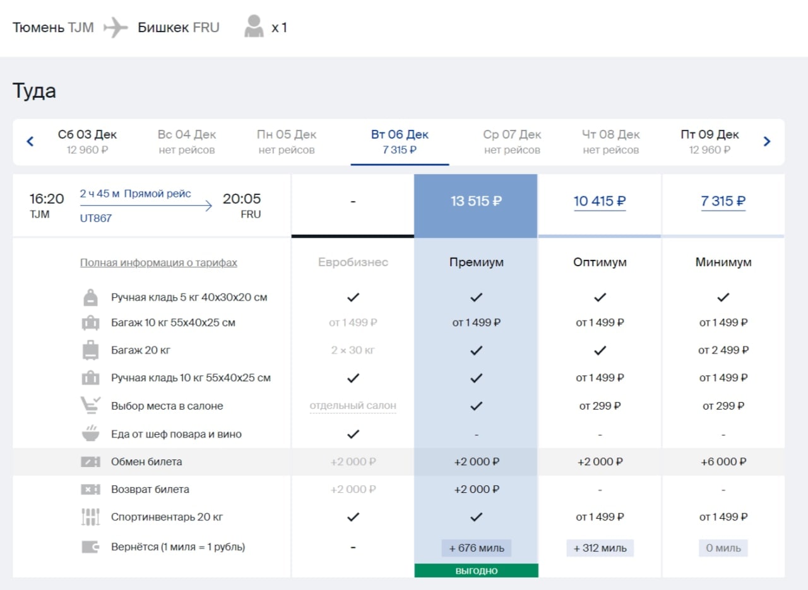The width and height of the screenshot is (808, 590).
Task: Go to next dates with right arrow
Action: pos(767,141)
